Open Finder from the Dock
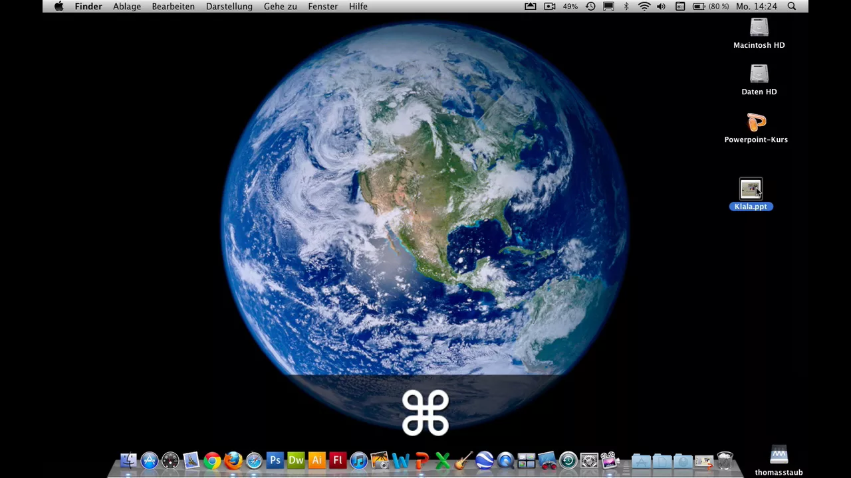The image size is (851, 478). pos(128,460)
